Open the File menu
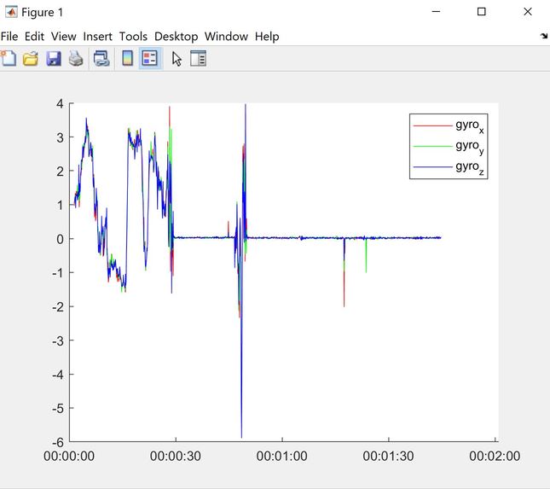Image resolution: width=550 pixels, height=489 pixels. [9, 36]
